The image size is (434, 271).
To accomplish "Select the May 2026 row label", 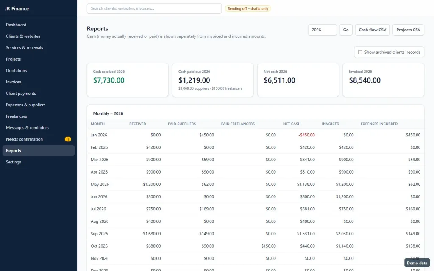I will 100,185.
